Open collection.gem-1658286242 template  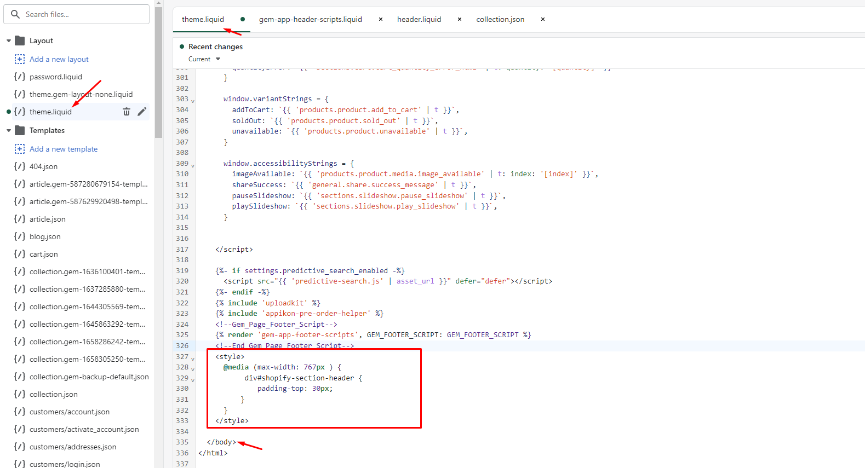point(88,342)
